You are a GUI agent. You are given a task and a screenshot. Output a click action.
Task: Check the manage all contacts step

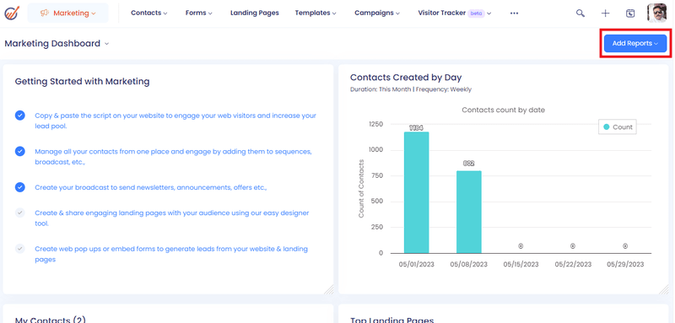(19, 152)
